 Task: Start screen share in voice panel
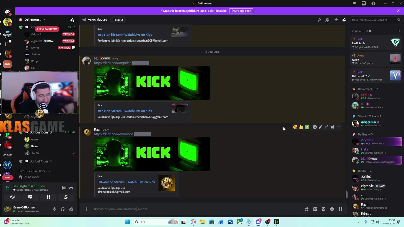coord(30,197)
